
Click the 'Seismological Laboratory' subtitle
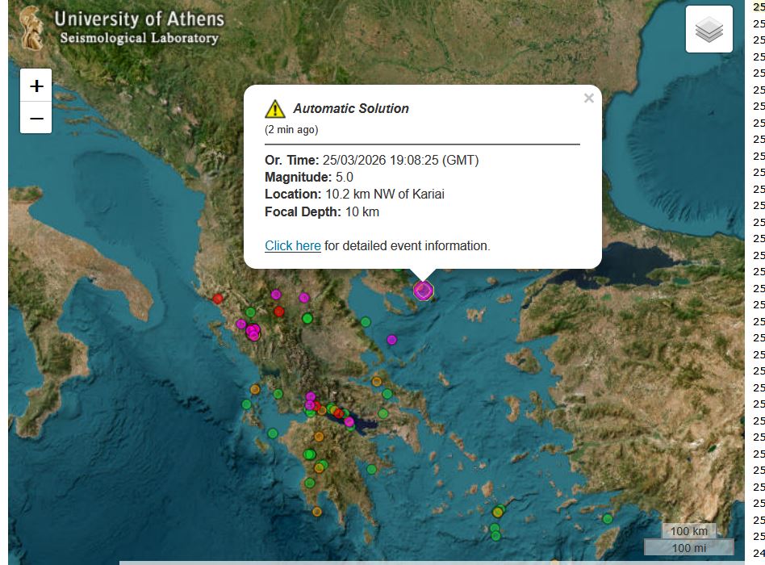139,38
